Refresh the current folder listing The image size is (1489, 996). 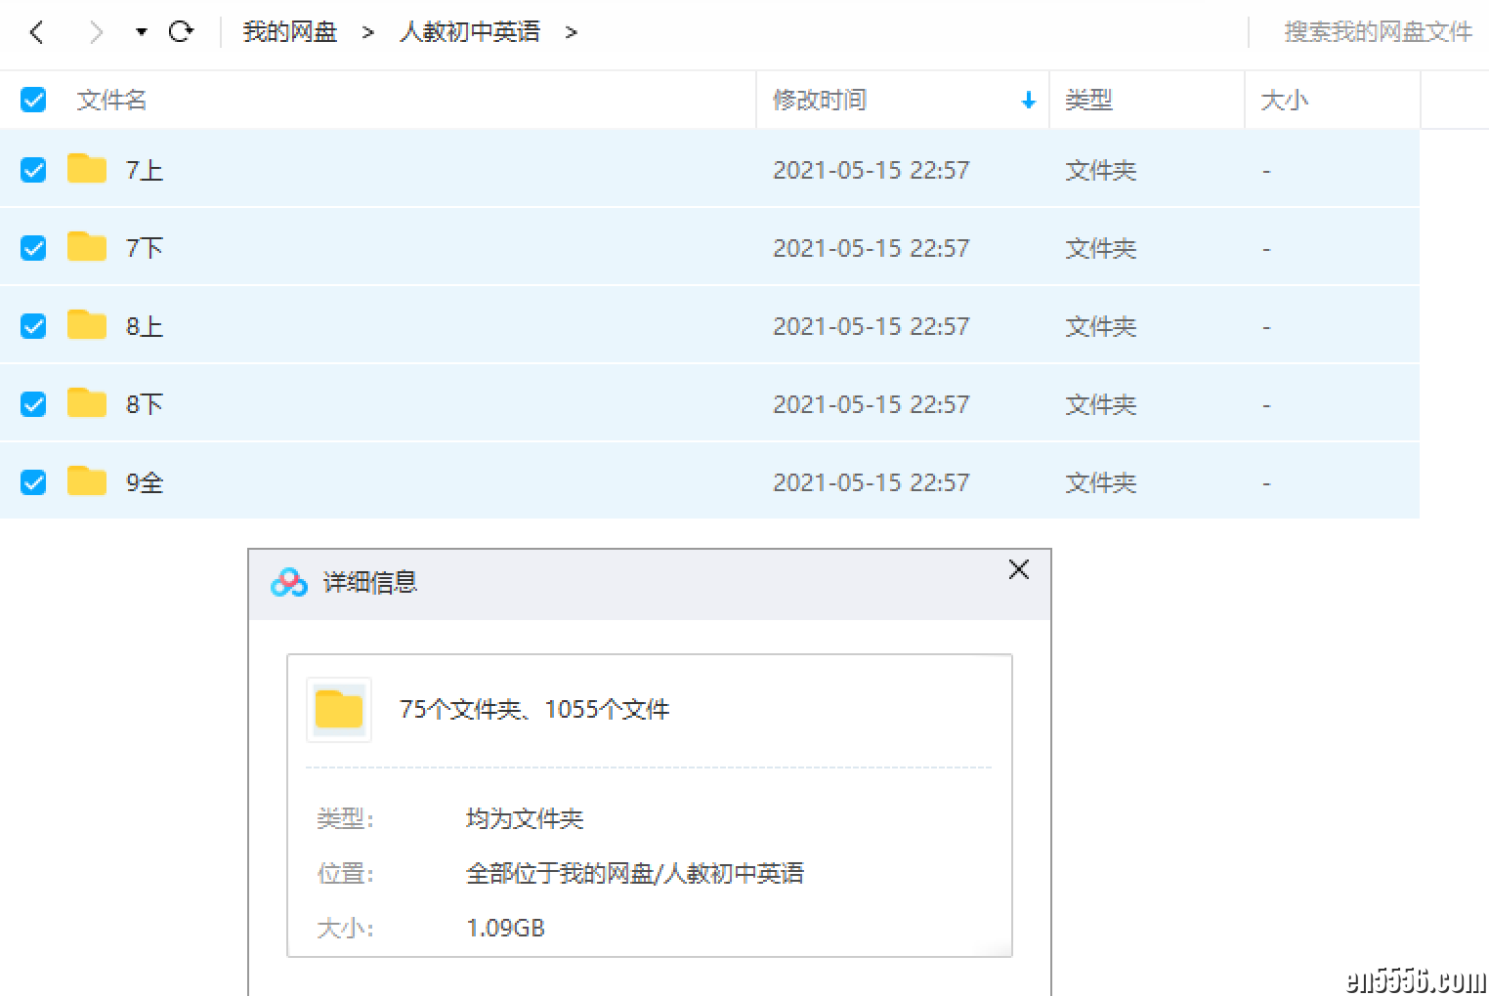coord(181,32)
